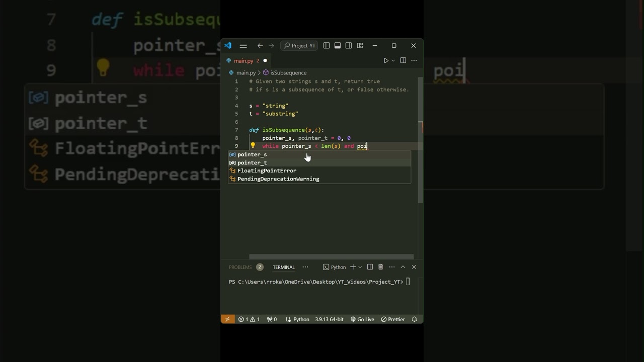Click the editor vertical scrollbar thumb
This screenshot has height=362, width=644.
(x=421, y=140)
